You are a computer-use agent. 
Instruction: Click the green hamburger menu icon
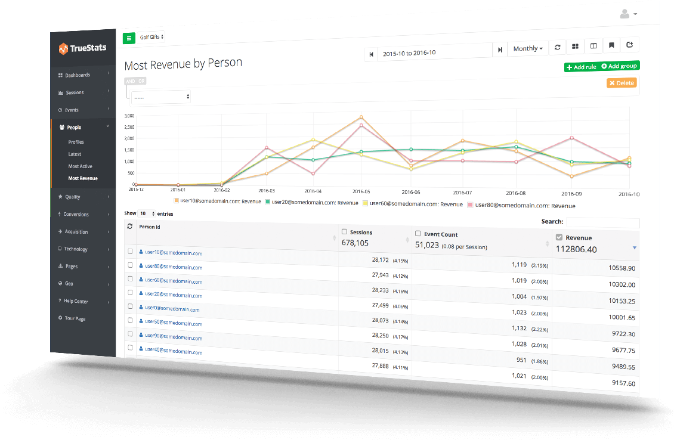click(129, 38)
